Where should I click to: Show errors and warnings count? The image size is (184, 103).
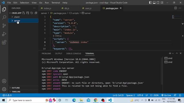click(x=7, y=95)
